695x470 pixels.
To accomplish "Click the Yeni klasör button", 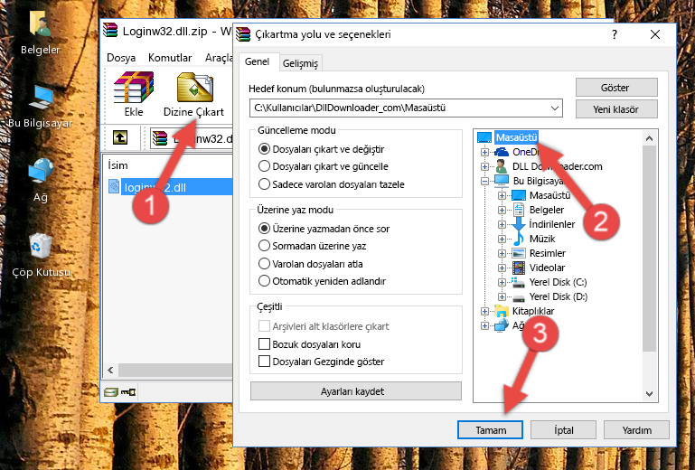I will click(x=615, y=108).
